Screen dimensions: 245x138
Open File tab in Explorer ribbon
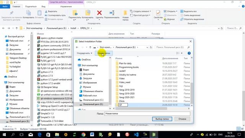[5, 7]
